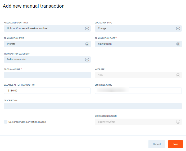
Task: Expand the dropdown showing 'Charge'
Action: click(135, 28)
